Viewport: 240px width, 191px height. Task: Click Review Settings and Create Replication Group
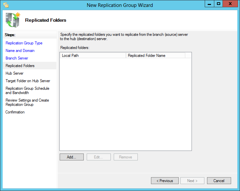point(27,103)
